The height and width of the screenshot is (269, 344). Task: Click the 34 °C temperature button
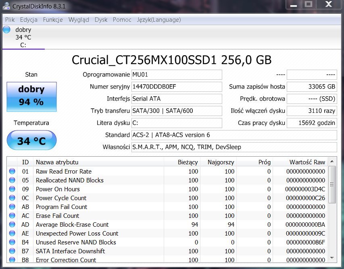(x=31, y=140)
